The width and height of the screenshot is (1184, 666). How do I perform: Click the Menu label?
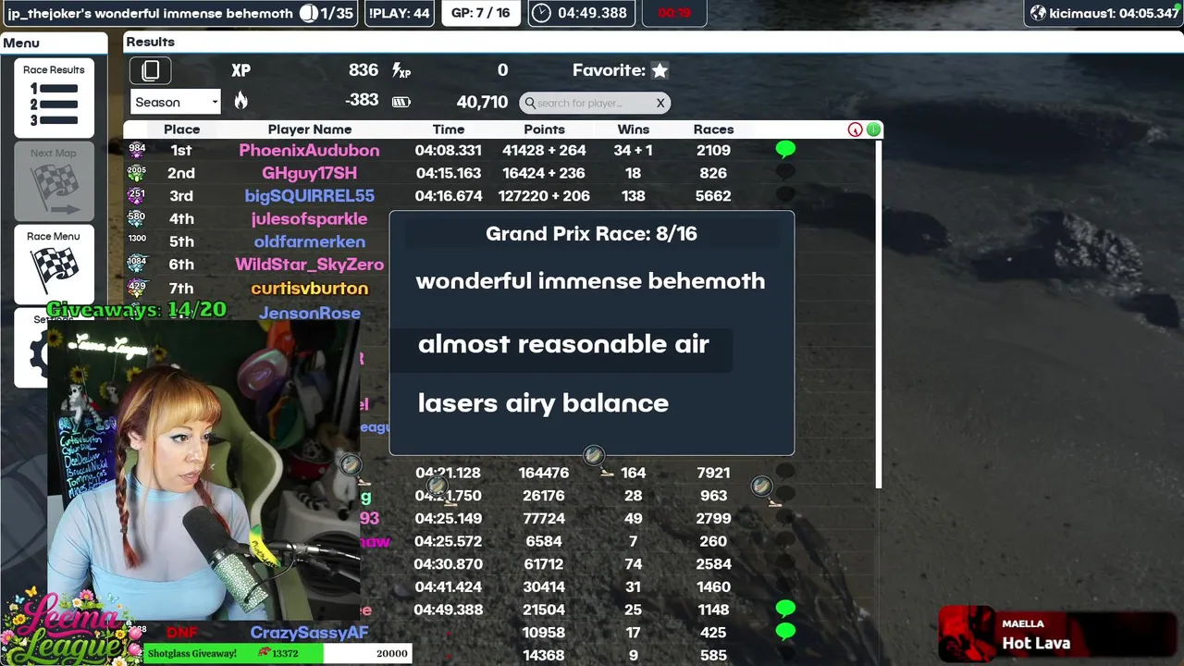point(21,43)
